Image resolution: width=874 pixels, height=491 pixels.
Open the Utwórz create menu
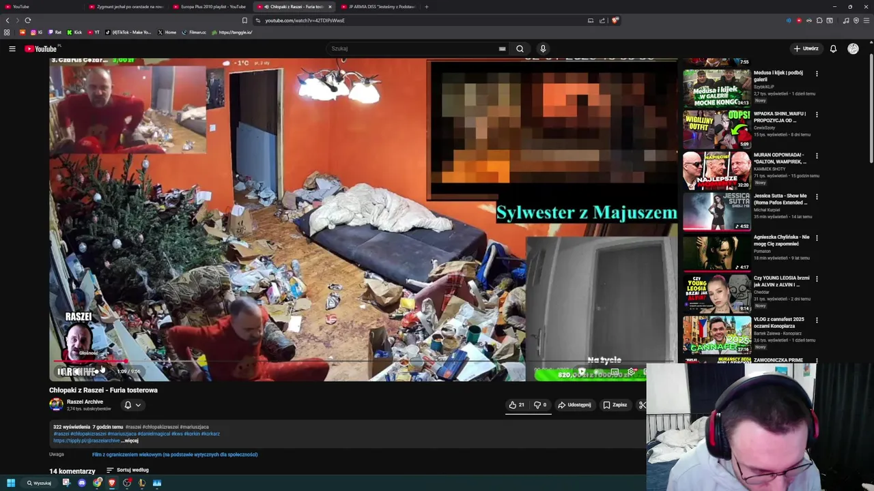806,49
